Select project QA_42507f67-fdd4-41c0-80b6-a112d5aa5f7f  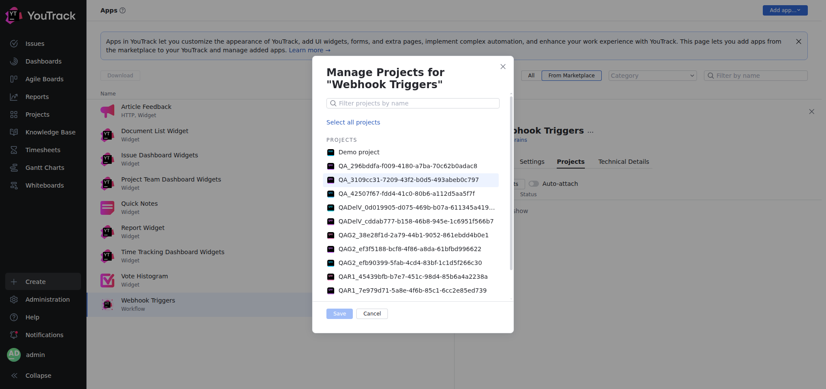[x=411, y=194]
